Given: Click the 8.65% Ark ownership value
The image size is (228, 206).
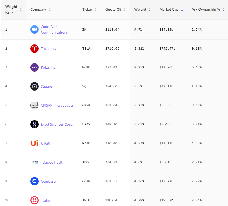Looking at the screenshot, I should (x=197, y=105).
